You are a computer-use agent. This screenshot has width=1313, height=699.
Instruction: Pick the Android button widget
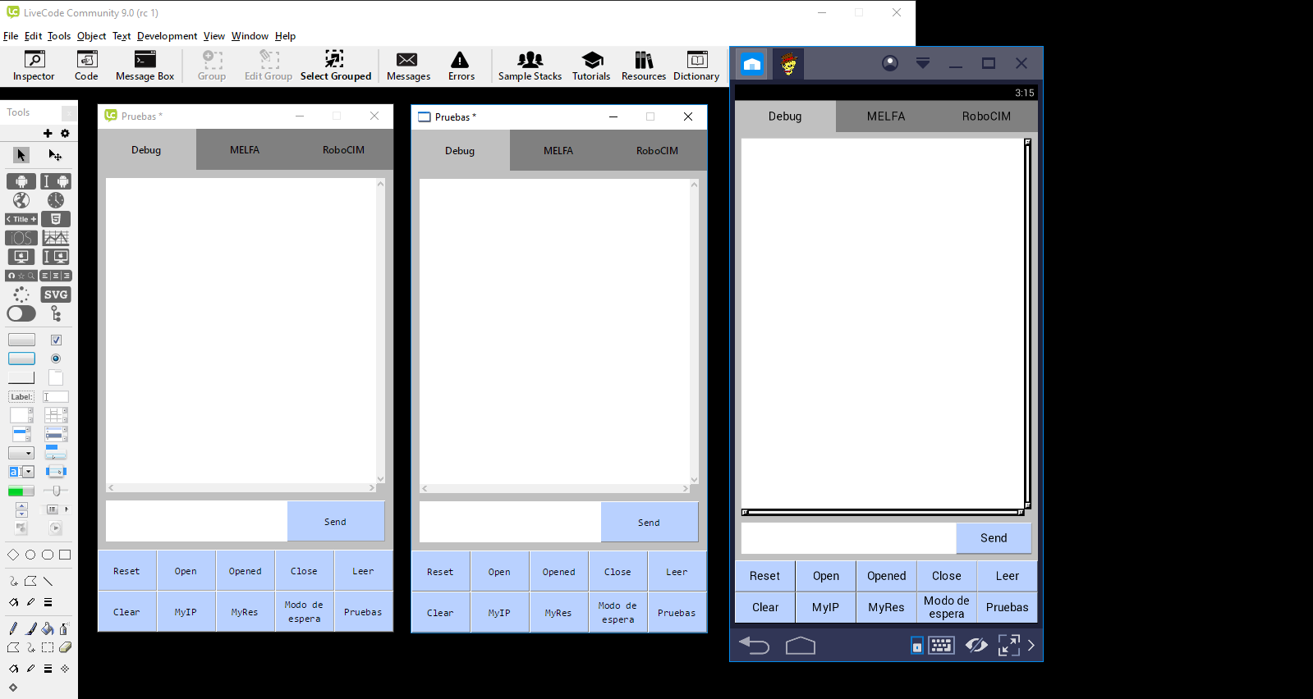[21, 181]
